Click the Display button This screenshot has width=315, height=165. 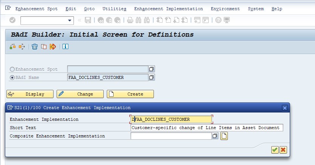click(x=30, y=94)
